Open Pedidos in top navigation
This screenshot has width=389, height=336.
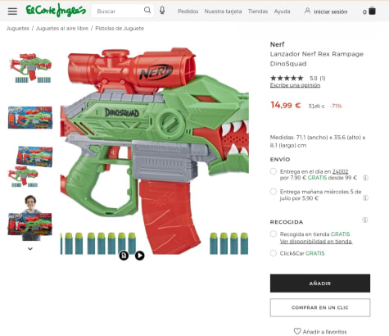[188, 11]
